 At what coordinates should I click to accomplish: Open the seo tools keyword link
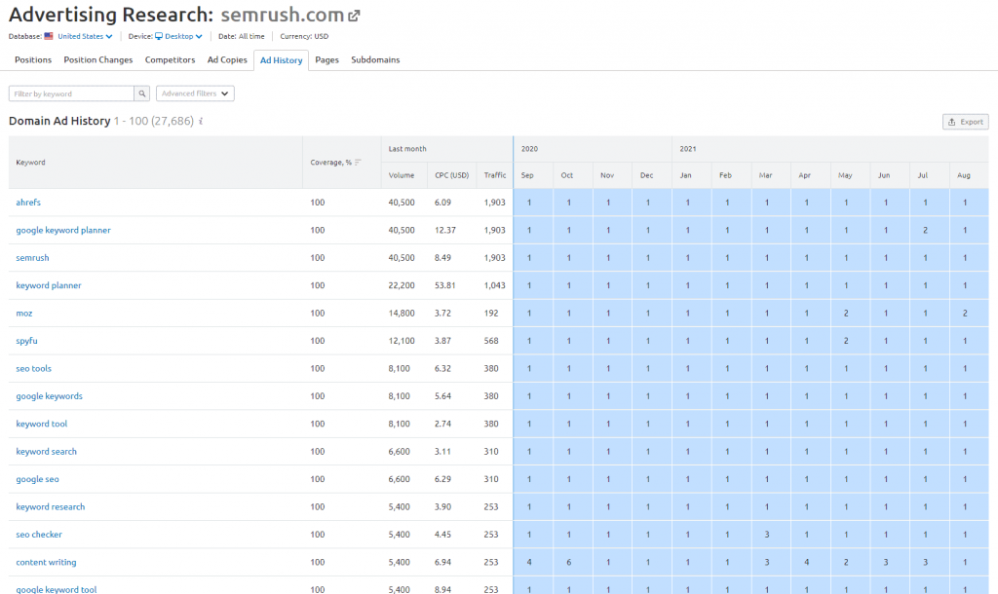coord(34,368)
